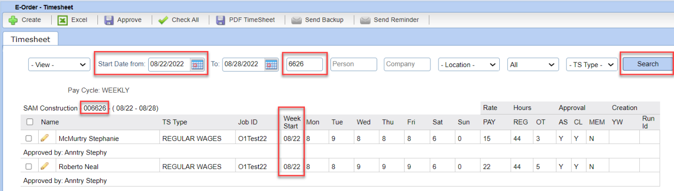
Task: Click the Send Reminder envelope icon
Action: pos(365,20)
